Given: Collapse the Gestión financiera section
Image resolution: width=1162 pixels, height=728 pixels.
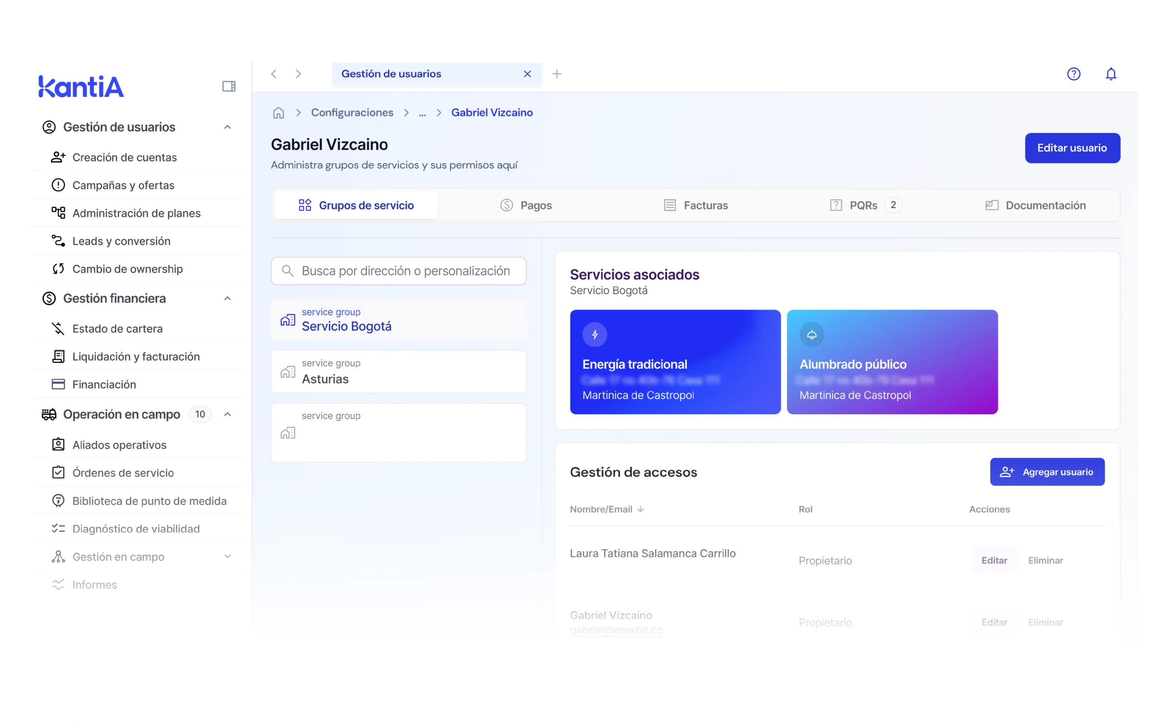Looking at the screenshot, I should [227, 298].
